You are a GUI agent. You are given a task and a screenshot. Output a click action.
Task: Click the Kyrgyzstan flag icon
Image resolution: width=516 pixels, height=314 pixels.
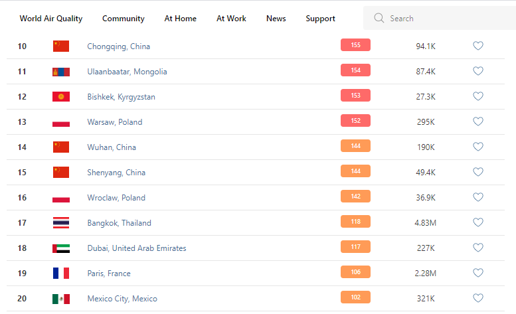point(61,97)
